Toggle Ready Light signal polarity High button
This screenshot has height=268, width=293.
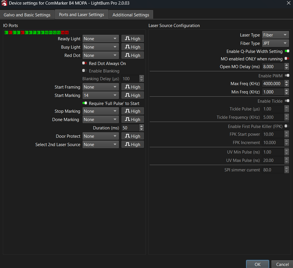tap(132, 39)
